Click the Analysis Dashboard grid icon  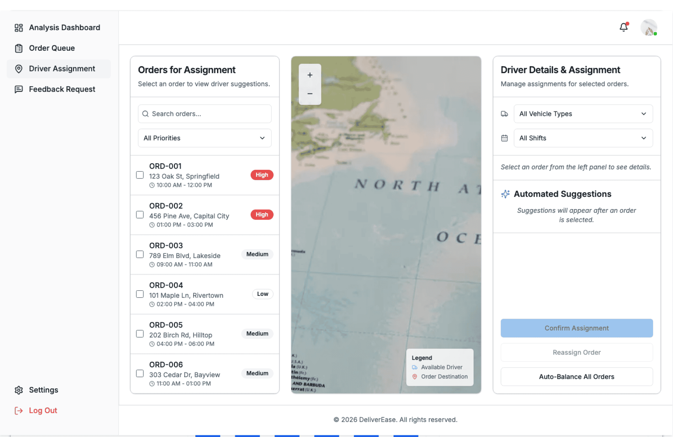coord(19,28)
